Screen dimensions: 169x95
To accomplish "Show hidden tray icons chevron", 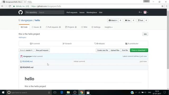I will coord(136,92).
